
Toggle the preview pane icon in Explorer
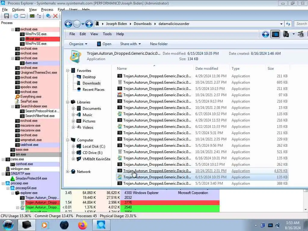tap(275, 34)
